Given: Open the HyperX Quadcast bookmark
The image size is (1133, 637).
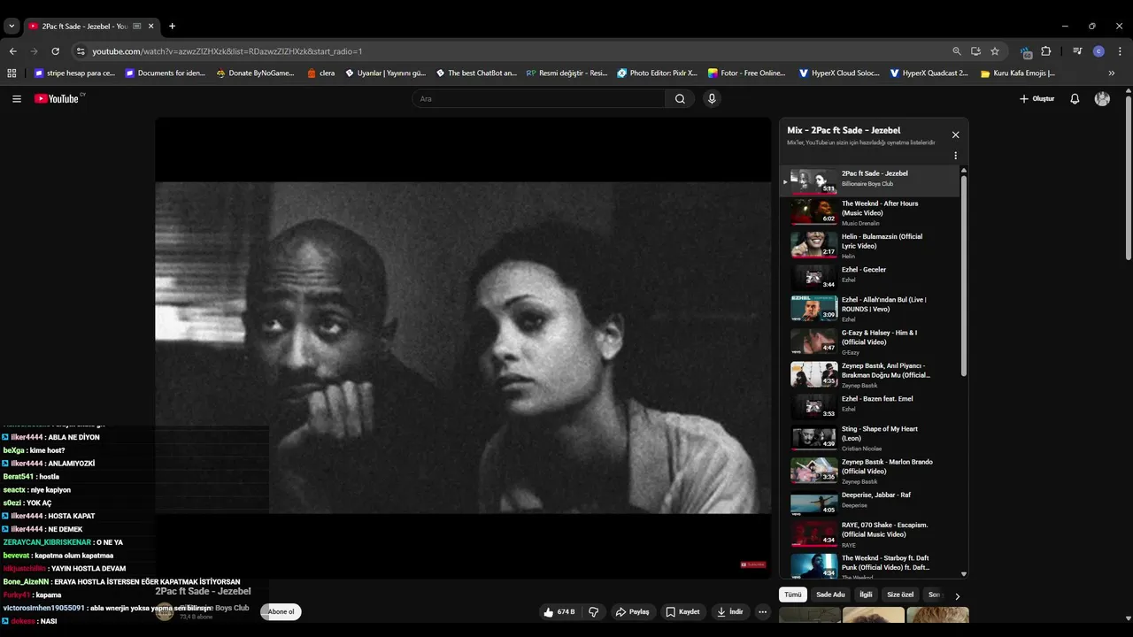Looking at the screenshot, I should point(929,73).
